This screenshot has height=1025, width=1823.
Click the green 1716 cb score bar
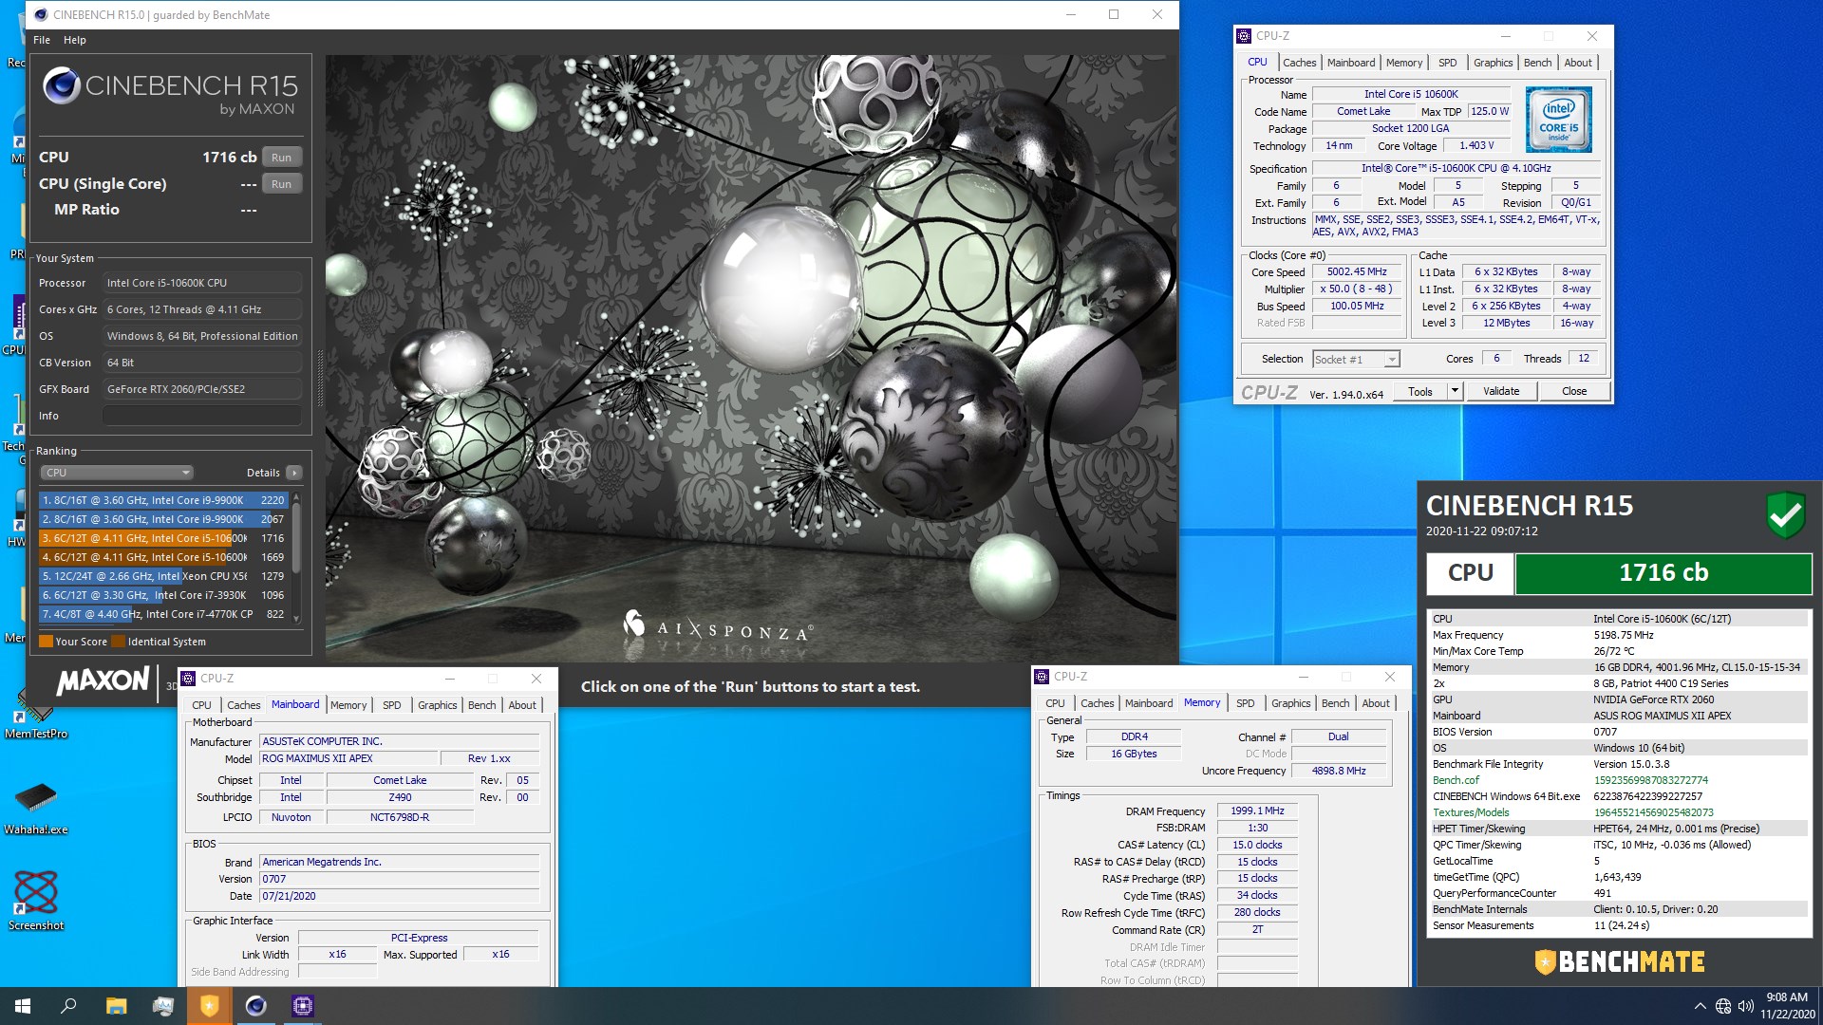[x=1663, y=573]
